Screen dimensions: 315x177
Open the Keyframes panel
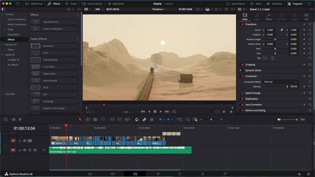tap(115, 3)
